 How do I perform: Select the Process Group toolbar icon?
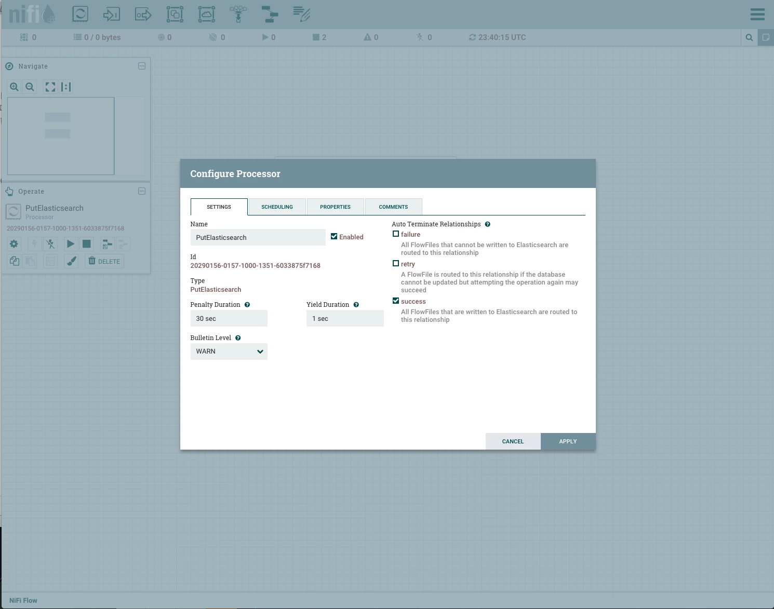pyautogui.click(x=175, y=14)
